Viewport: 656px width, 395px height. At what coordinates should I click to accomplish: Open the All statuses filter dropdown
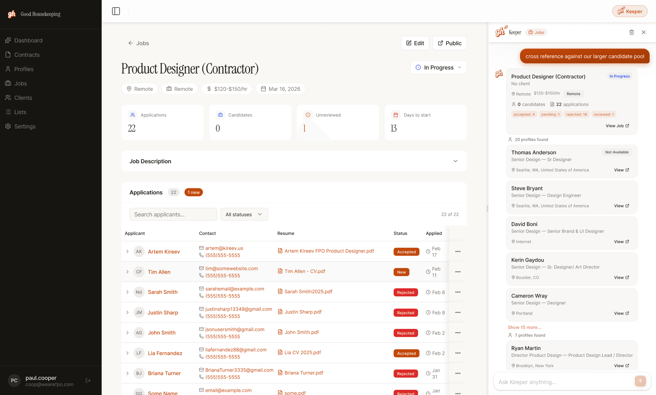[x=244, y=214]
